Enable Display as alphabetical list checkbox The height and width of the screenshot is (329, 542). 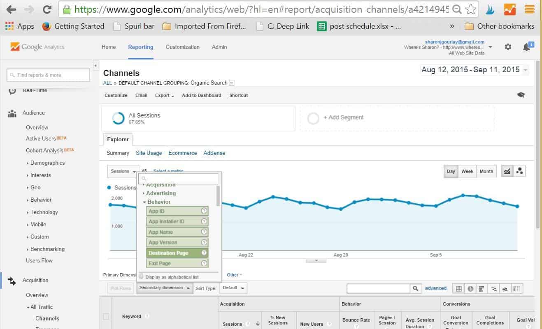click(x=141, y=277)
